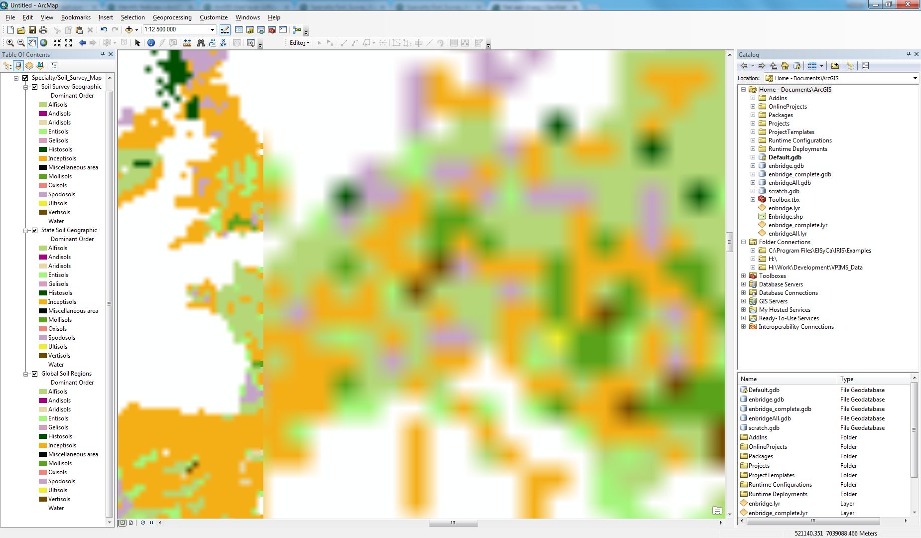This screenshot has height=538, width=921.
Task: Click the Full Extent globe icon
Action: 44,43
